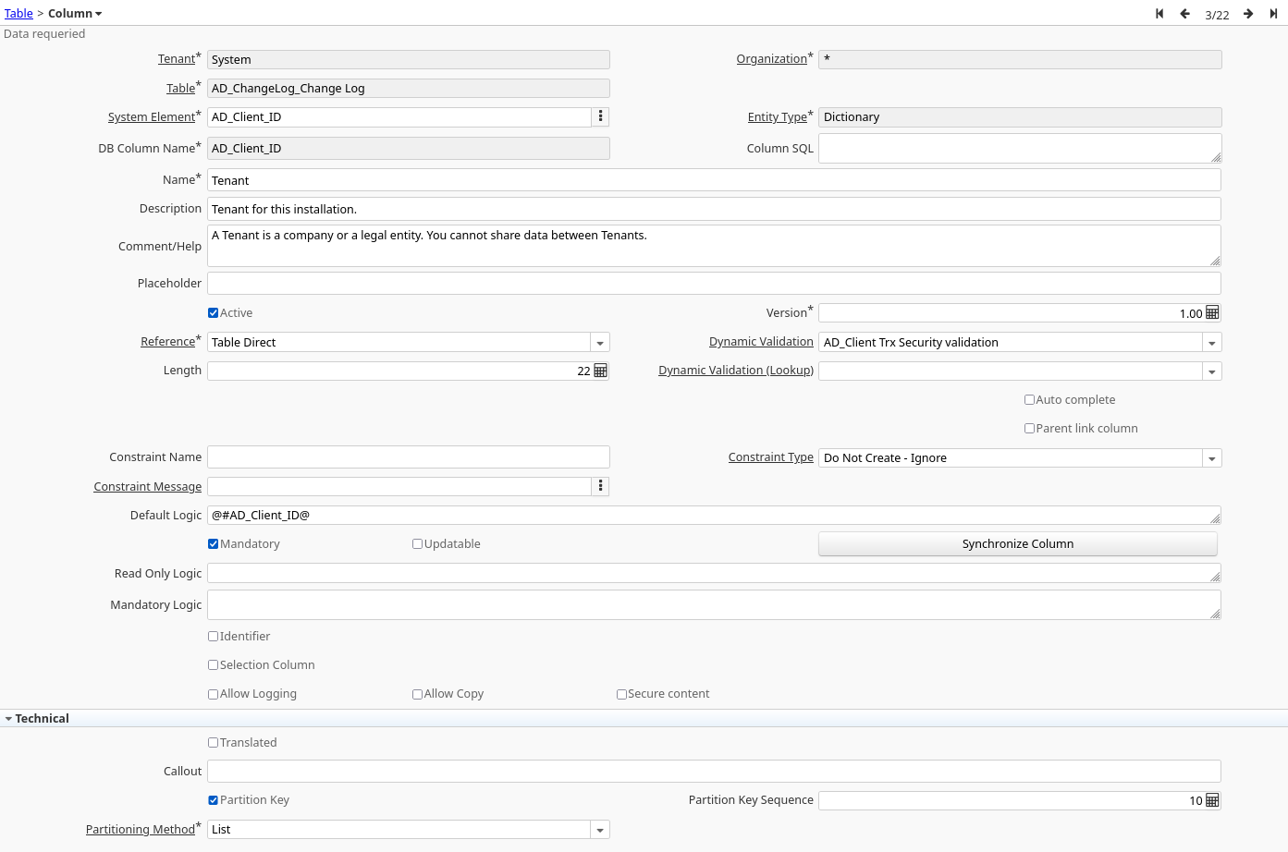Image resolution: width=1288 pixels, height=852 pixels.
Task: Click the expand grip on the Column SQL field
Action: (1216, 157)
